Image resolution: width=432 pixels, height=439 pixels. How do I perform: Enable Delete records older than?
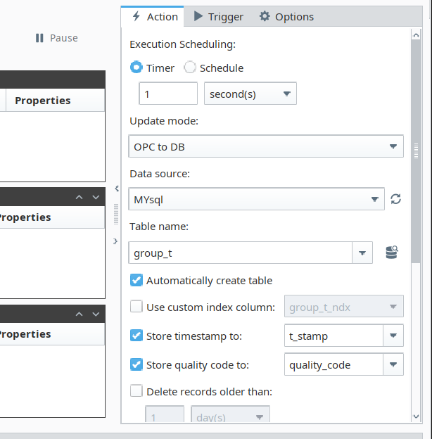[x=137, y=391]
